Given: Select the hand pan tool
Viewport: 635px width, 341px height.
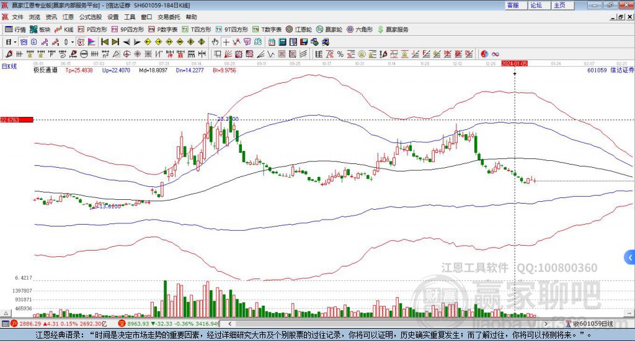Looking at the screenshot, I should pos(215,42).
